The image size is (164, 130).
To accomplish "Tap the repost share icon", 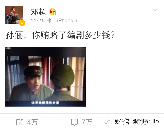I will point(20,122).
